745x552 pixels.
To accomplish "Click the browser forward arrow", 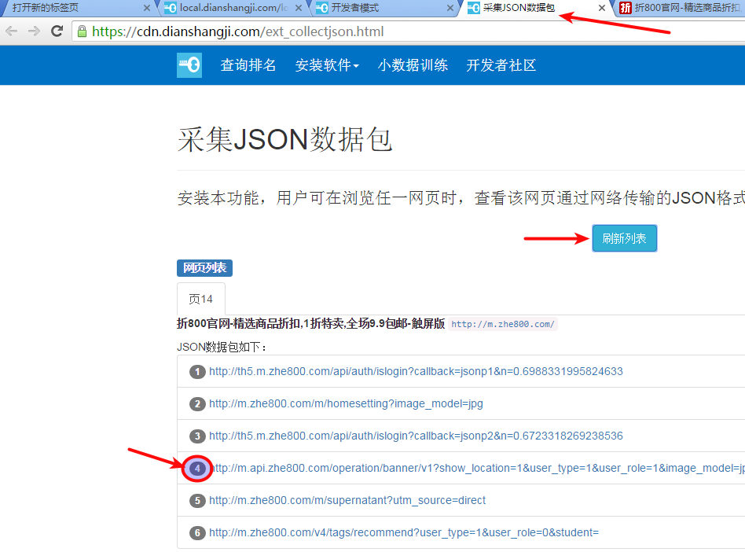I will pos(34,31).
